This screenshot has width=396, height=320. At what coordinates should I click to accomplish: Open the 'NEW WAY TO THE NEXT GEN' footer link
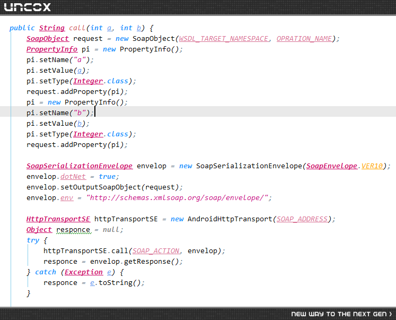(x=341, y=314)
